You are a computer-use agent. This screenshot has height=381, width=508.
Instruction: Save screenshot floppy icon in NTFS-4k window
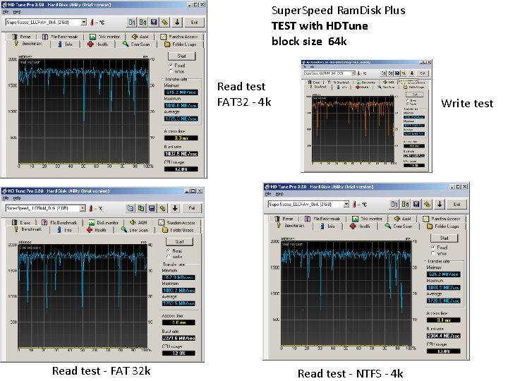[416, 204]
